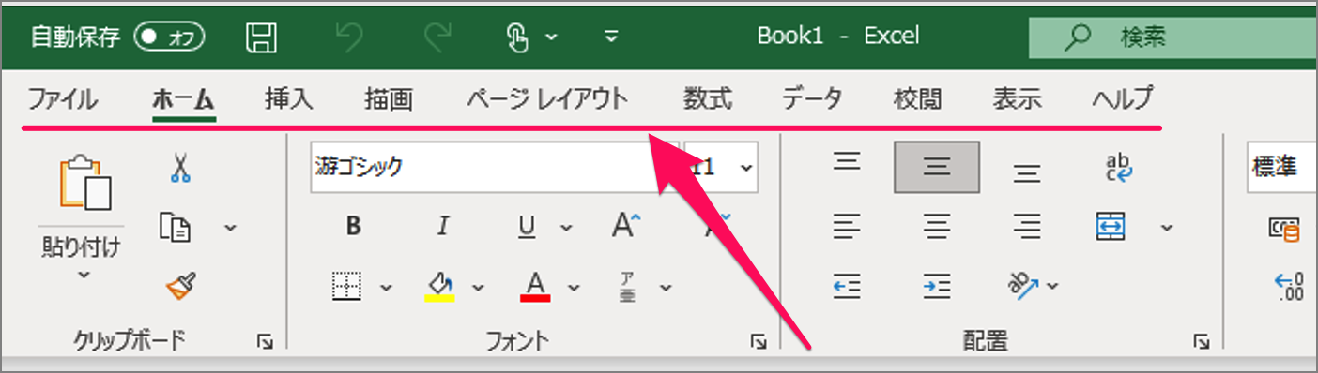Click the Bottom Align icon
The image size is (1318, 373).
(1028, 172)
